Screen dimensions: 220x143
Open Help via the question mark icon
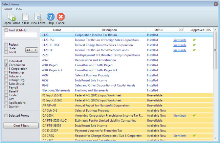50,17
